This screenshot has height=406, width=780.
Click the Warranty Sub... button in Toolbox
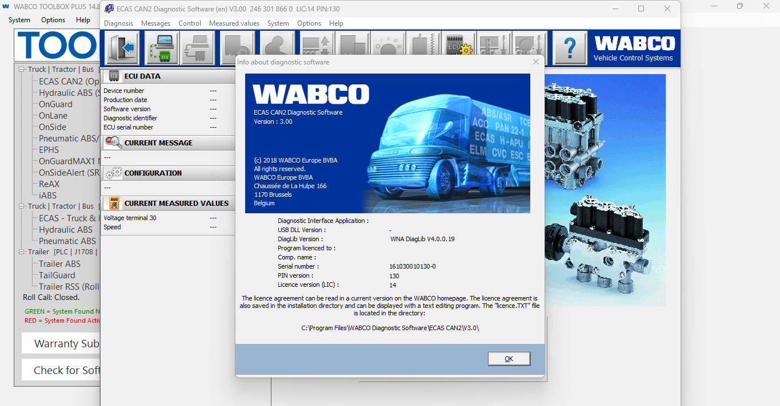tap(61, 343)
